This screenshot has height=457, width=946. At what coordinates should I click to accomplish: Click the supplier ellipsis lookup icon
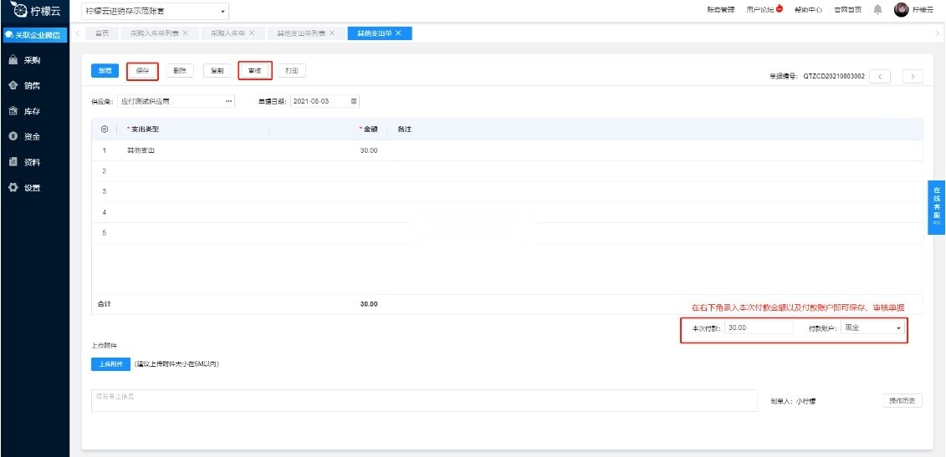tap(228, 101)
